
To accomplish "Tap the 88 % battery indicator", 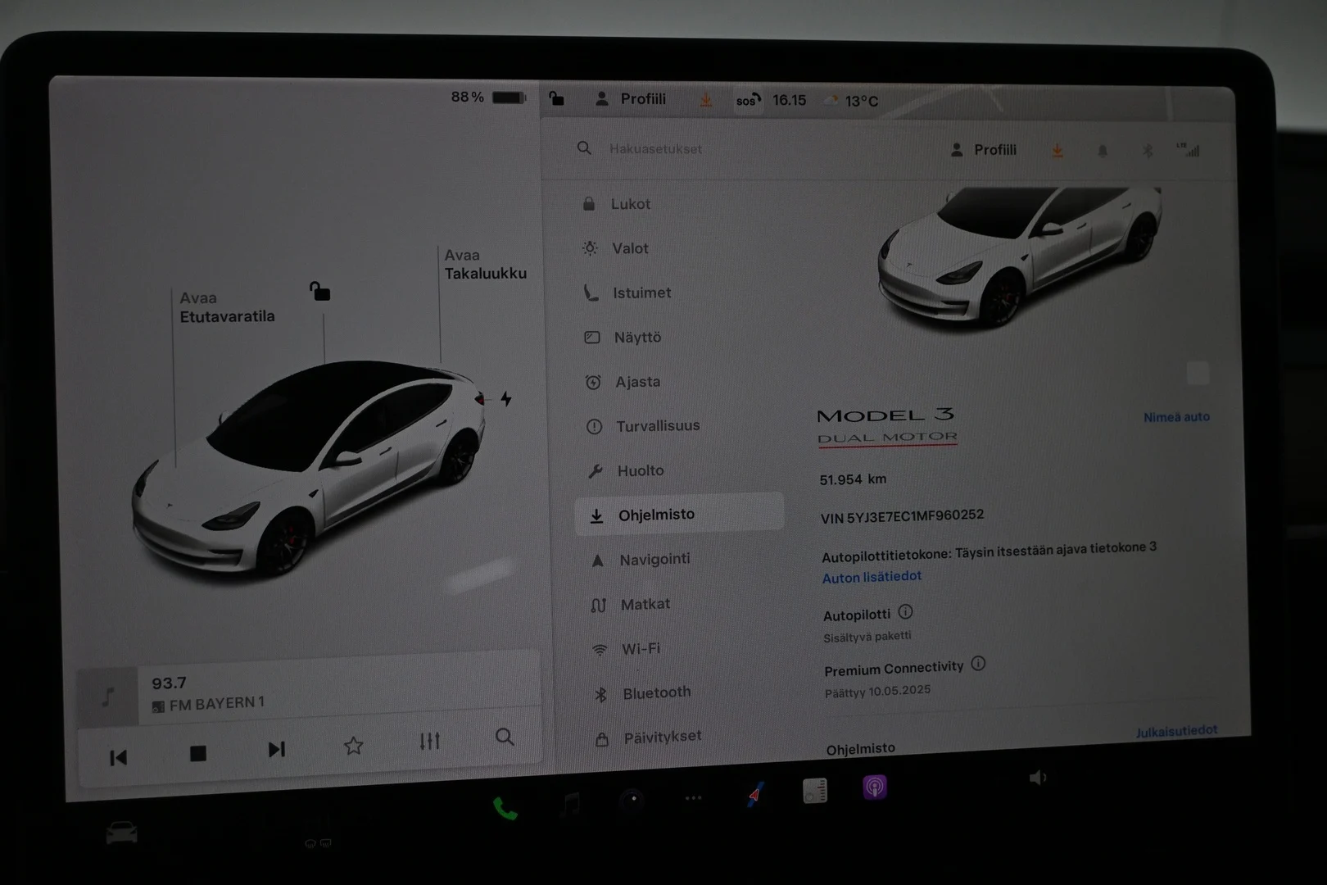I will [488, 97].
